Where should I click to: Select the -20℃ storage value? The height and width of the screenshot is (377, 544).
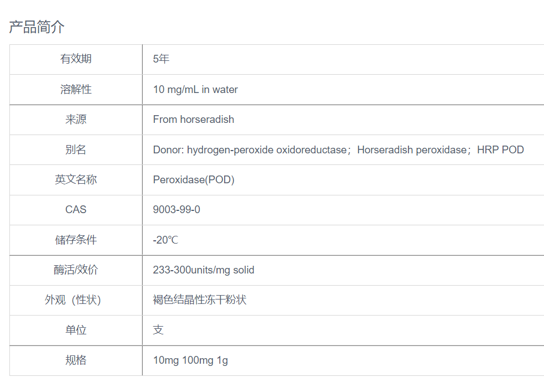tap(165, 240)
